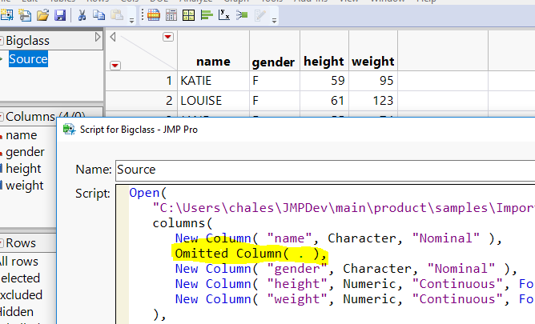Open the first toolbar overflow arrow after Paste

pos(131,21)
